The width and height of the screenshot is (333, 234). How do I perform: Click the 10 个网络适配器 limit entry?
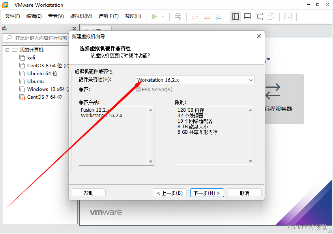pyautogui.click(x=195, y=121)
